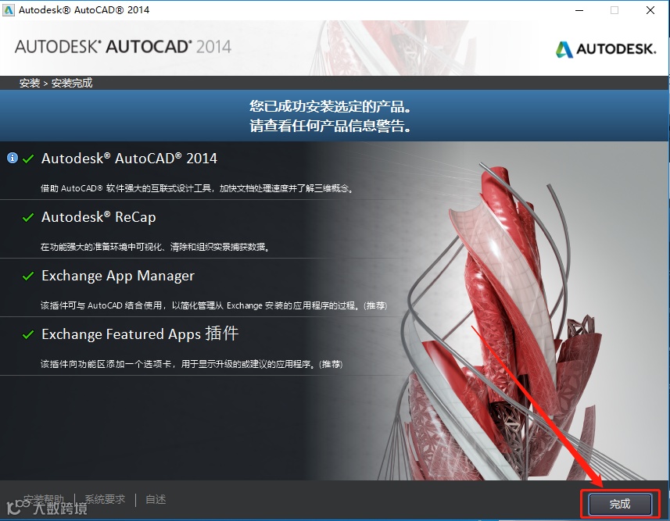Click the green checkmark next to Autodesk ReCap
The width and height of the screenshot is (670, 521).
pyautogui.click(x=28, y=217)
